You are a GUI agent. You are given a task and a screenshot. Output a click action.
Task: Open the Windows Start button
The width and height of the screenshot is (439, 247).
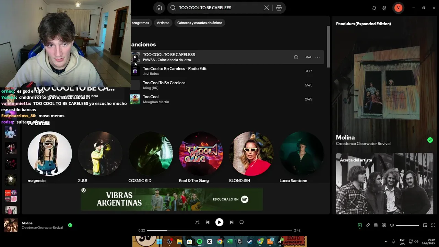click(159, 242)
